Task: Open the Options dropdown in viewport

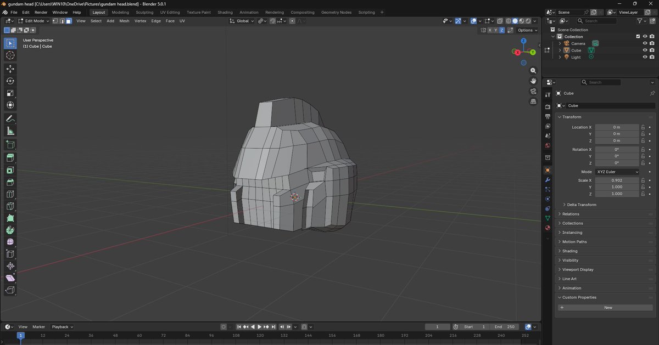Action: pos(527,30)
